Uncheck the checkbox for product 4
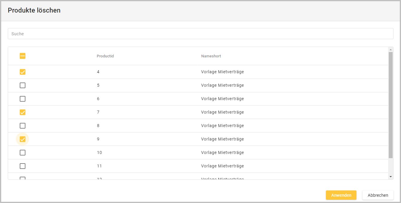This screenshot has height=203, width=401. tap(22, 72)
